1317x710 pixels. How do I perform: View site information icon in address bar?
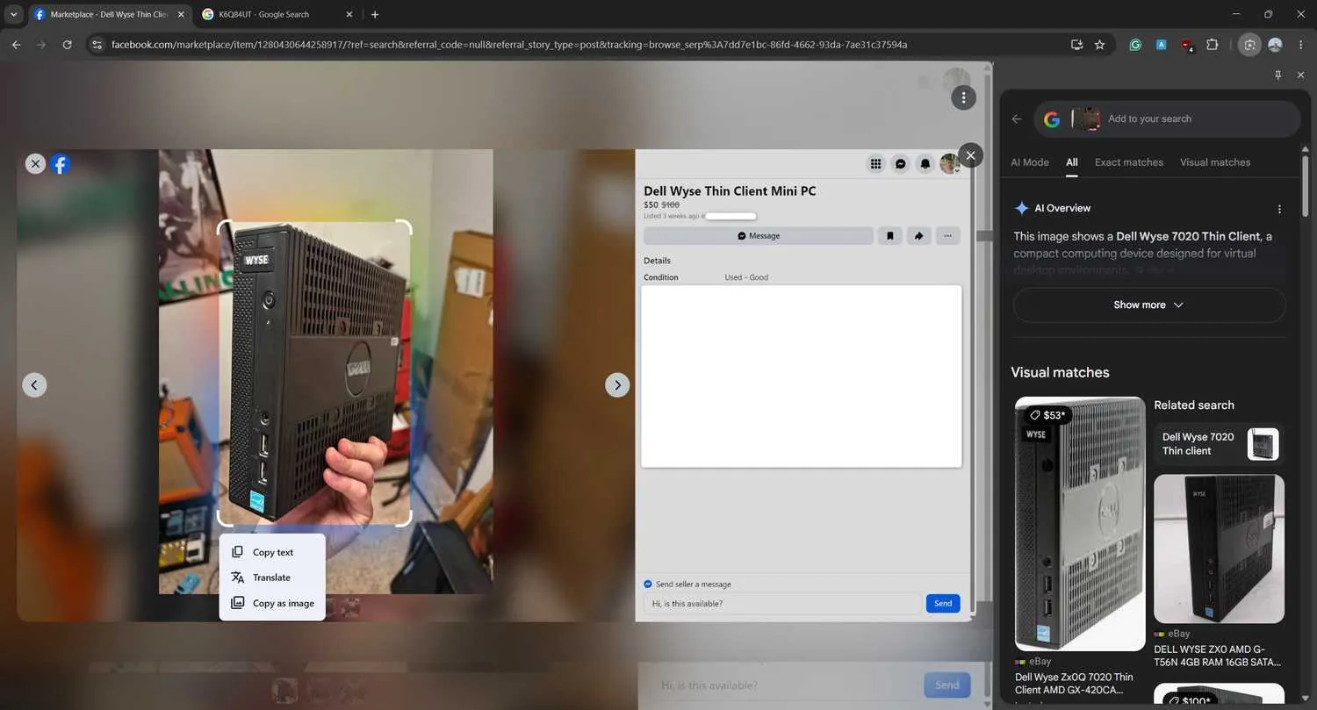pos(97,44)
